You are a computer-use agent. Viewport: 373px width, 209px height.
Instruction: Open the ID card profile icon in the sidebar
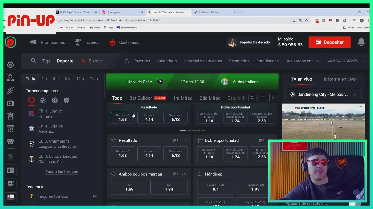(x=10, y=170)
